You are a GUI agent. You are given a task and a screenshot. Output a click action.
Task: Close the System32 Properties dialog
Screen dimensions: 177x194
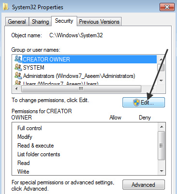[167, 7]
